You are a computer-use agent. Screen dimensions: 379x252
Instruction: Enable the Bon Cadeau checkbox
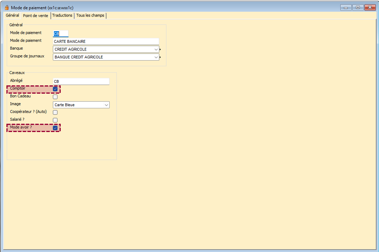tap(55, 97)
